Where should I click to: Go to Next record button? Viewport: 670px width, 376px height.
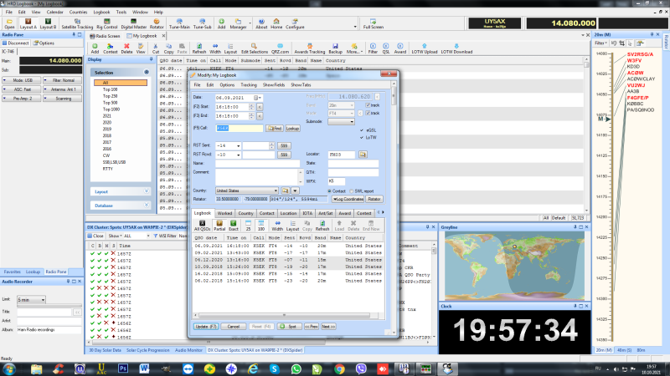tap(328, 327)
